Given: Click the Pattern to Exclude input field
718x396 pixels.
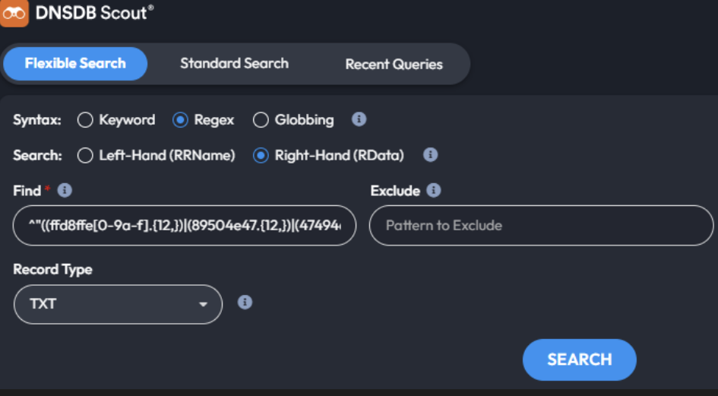Looking at the screenshot, I should tap(541, 226).
